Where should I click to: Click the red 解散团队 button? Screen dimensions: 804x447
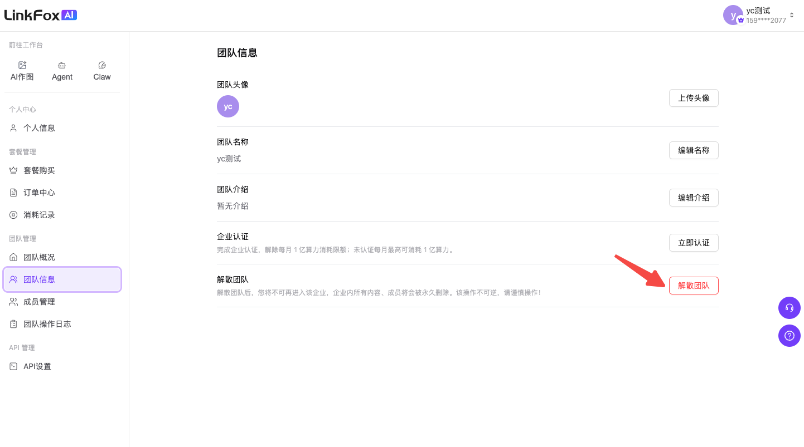click(694, 286)
